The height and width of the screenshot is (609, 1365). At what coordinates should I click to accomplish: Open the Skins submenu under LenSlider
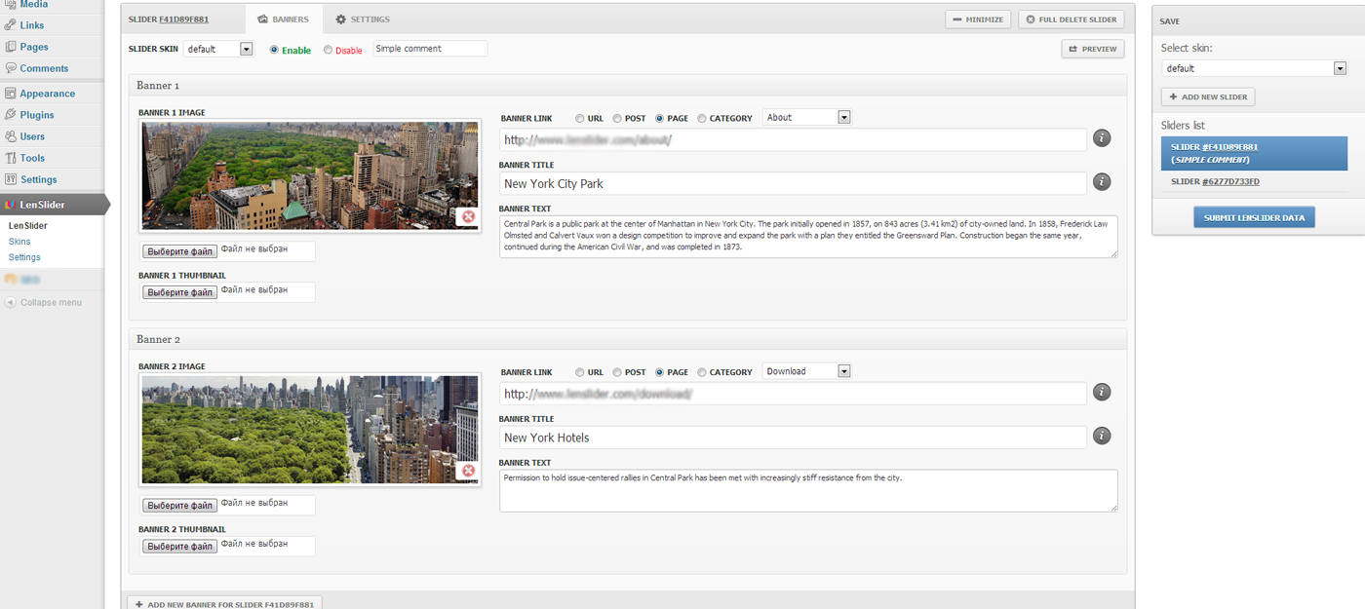tap(19, 242)
